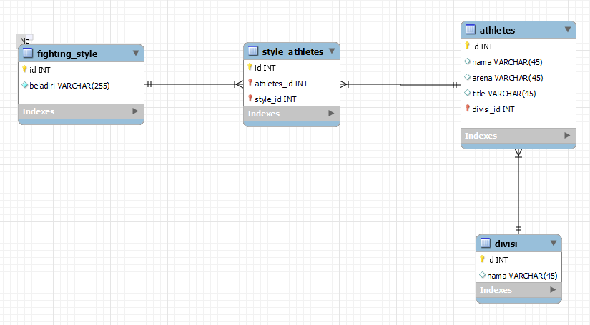Screen dimensions: 590x325
Task: Select the fighting_style table title
Action: click(x=67, y=54)
